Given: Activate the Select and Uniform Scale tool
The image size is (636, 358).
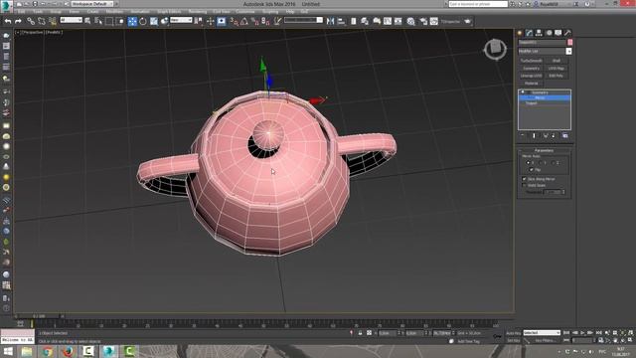Looking at the screenshot, I should pyautogui.click(x=154, y=21).
